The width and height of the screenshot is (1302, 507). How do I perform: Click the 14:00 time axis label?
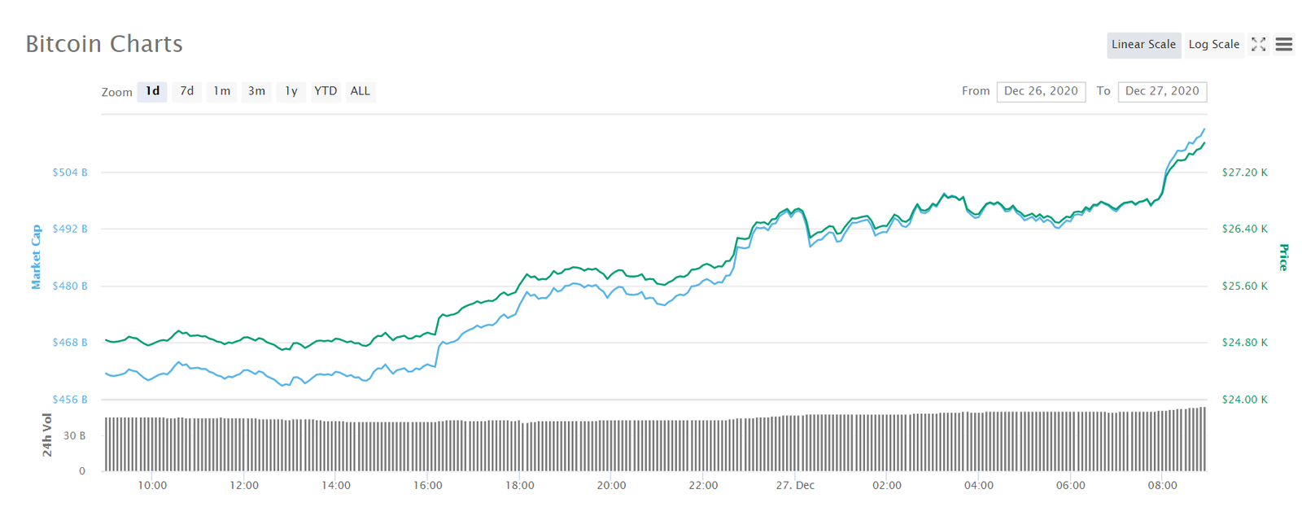pos(336,486)
